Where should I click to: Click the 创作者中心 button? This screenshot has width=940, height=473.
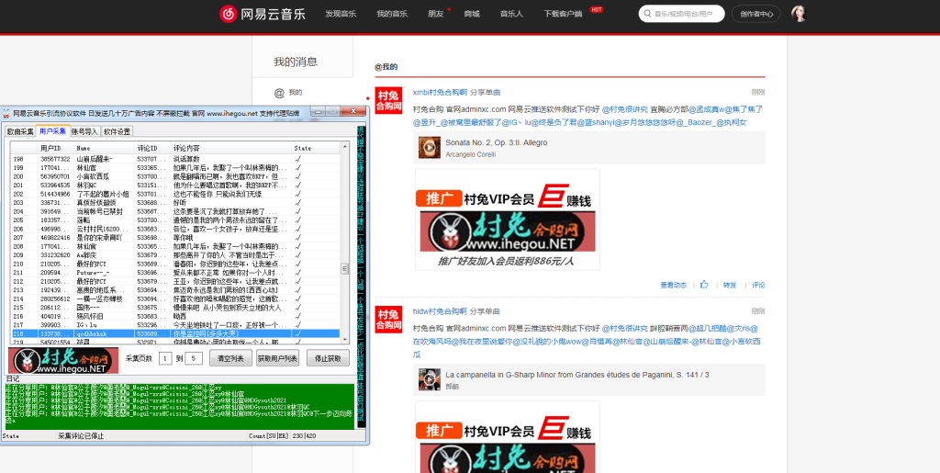756,14
